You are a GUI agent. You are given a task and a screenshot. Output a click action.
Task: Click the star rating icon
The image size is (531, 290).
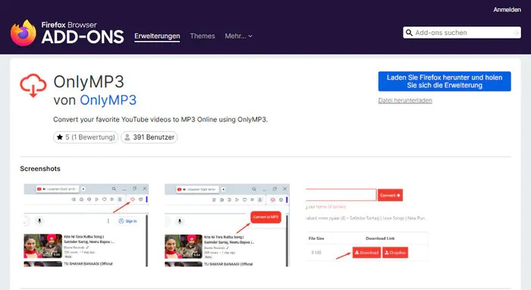(60, 137)
